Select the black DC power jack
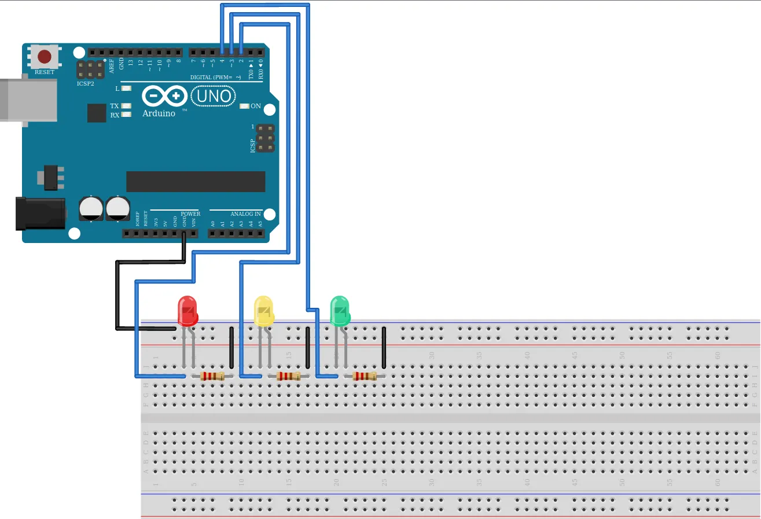Image resolution: width=761 pixels, height=519 pixels. tap(39, 213)
